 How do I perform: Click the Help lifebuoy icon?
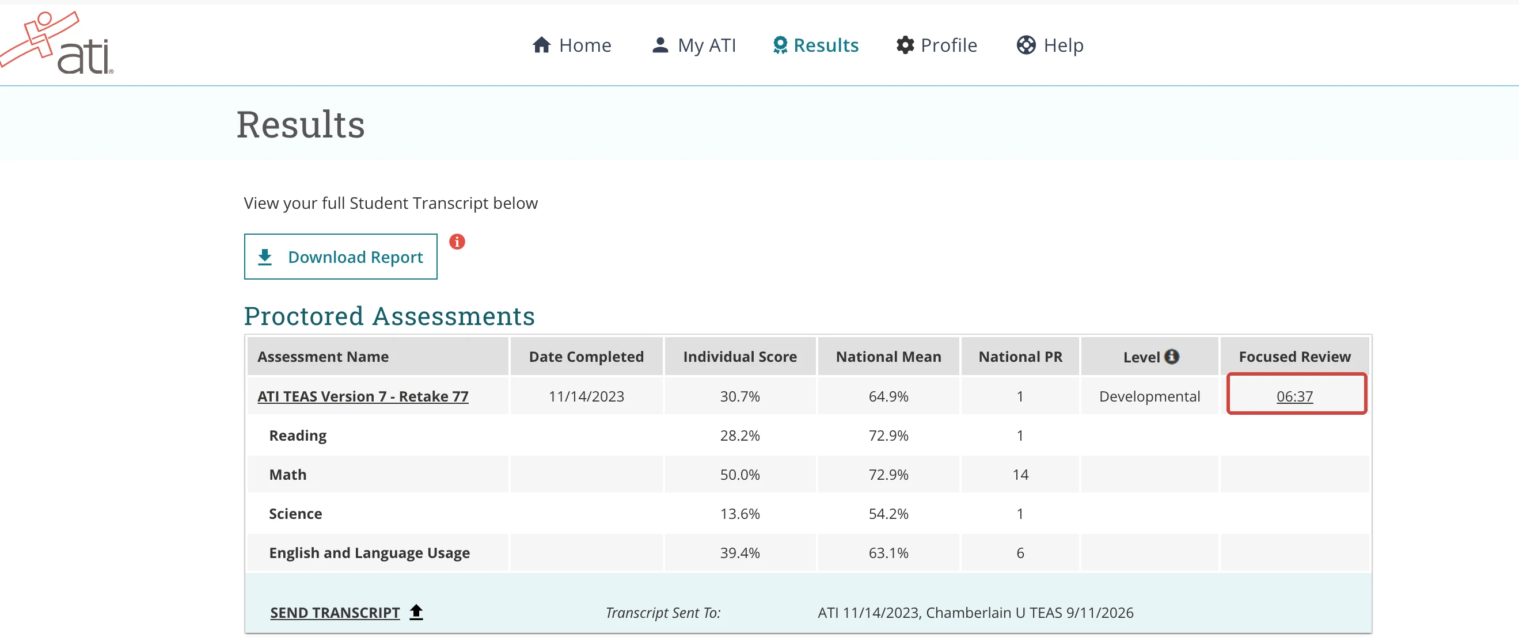(1026, 45)
